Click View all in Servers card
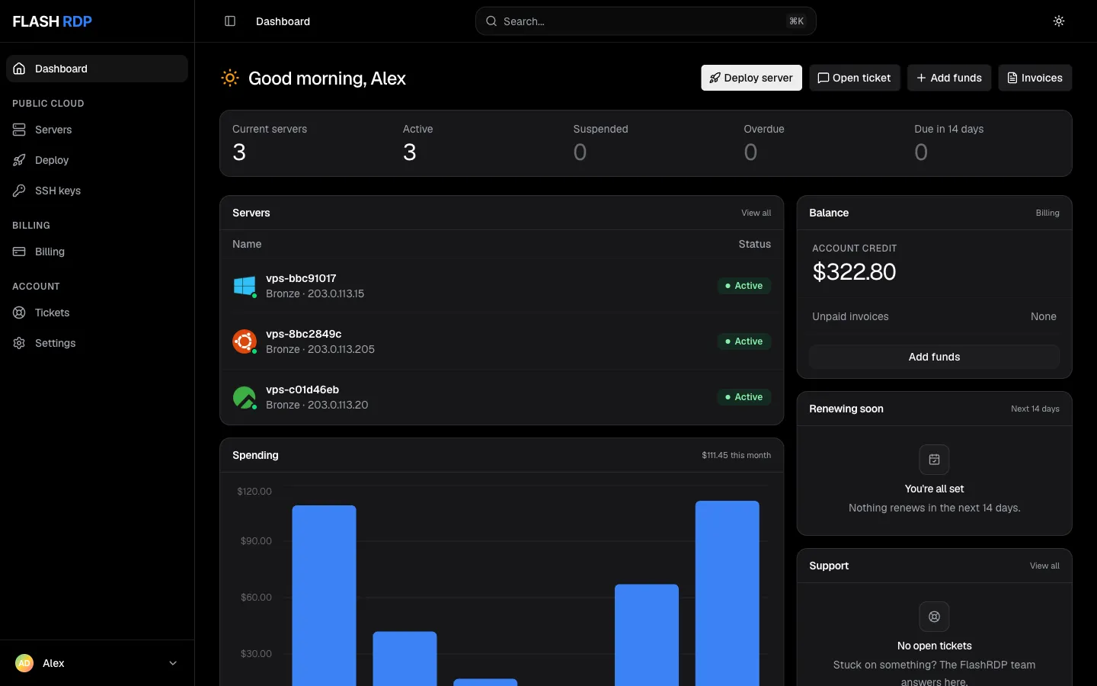The width and height of the screenshot is (1097, 686). click(756, 213)
